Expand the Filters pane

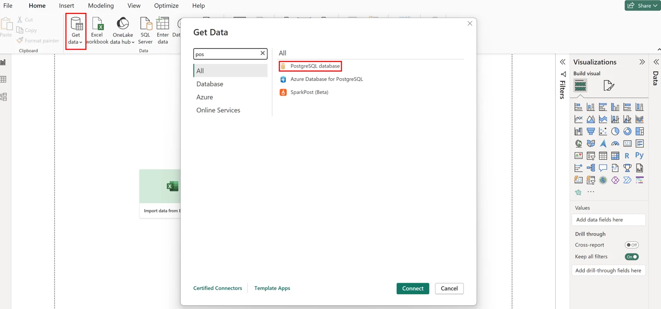click(563, 62)
